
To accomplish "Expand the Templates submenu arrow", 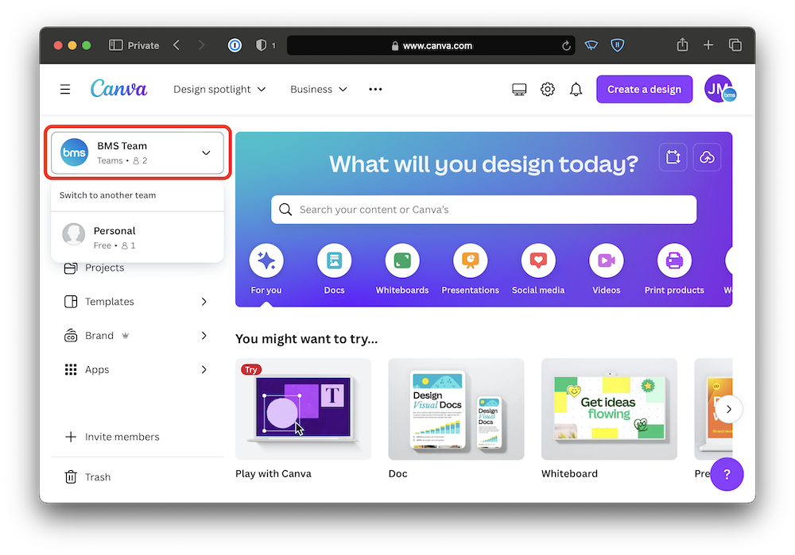I will tap(204, 302).
